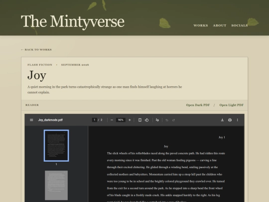Screen dimensions: 269x202
Task: Download Joy_darkmode.pdf
Action: point(222,120)
